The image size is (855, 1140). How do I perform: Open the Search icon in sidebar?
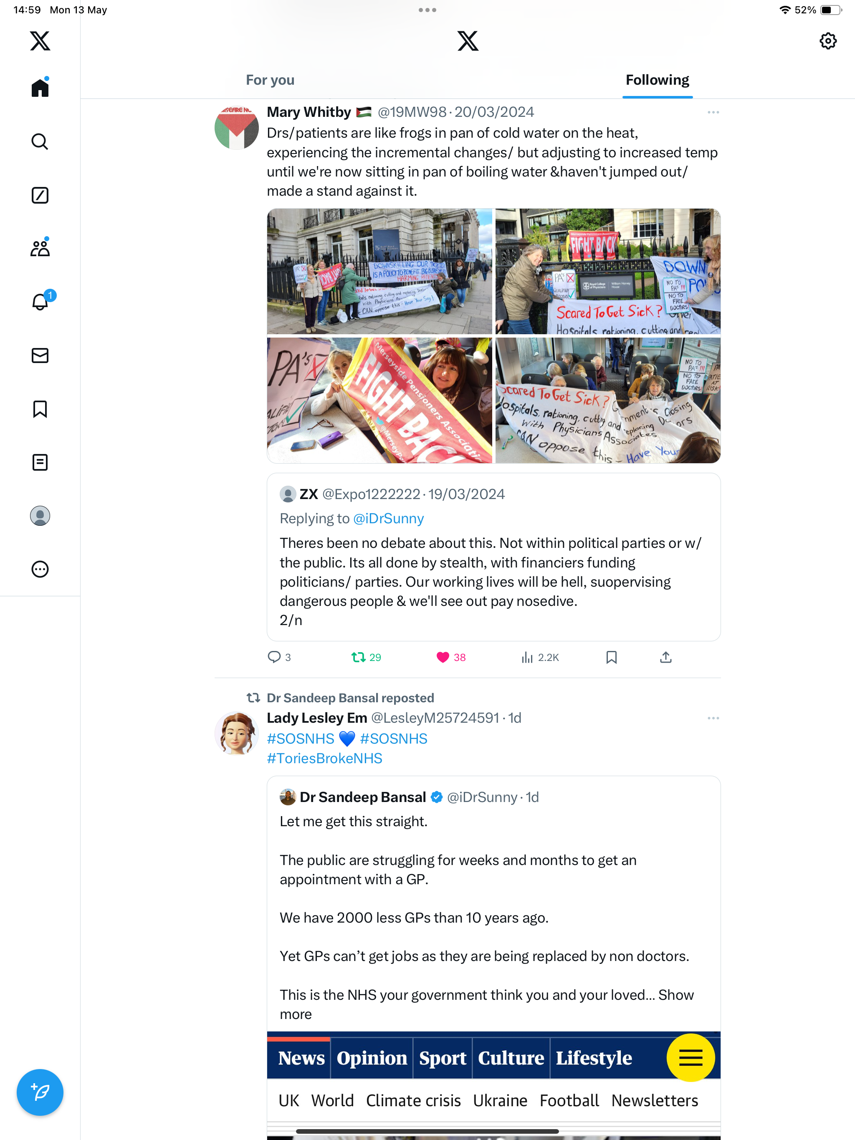point(40,141)
